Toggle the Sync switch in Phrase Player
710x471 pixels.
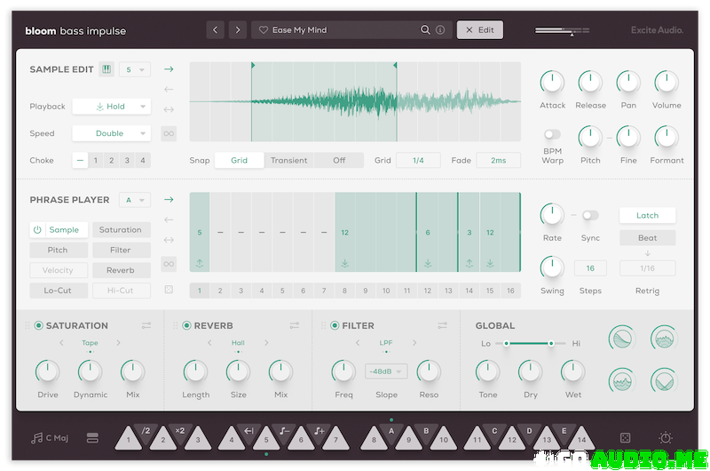[x=589, y=215]
